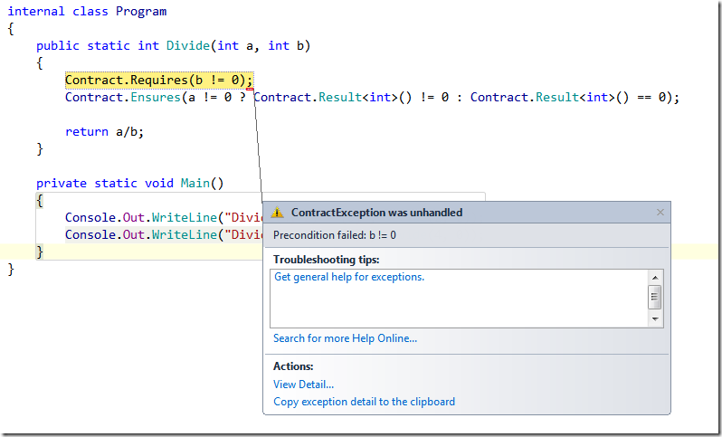Click closing brace of Main method

pos(40,252)
